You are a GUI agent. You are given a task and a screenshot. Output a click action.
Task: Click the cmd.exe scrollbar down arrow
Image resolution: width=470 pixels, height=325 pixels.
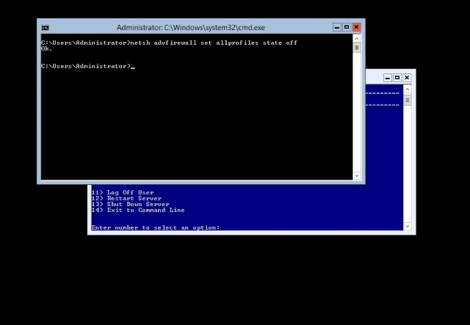(x=357, y=175)
